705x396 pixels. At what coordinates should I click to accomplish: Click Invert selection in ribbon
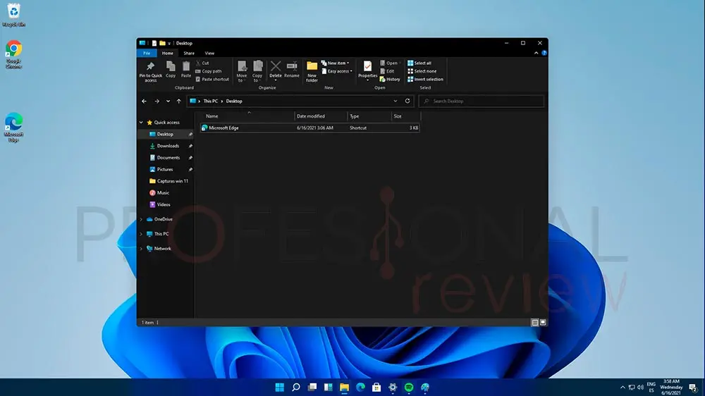coord(425,79)
